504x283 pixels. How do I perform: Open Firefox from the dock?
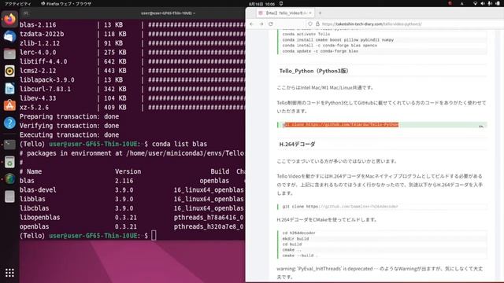coord(9,19)
